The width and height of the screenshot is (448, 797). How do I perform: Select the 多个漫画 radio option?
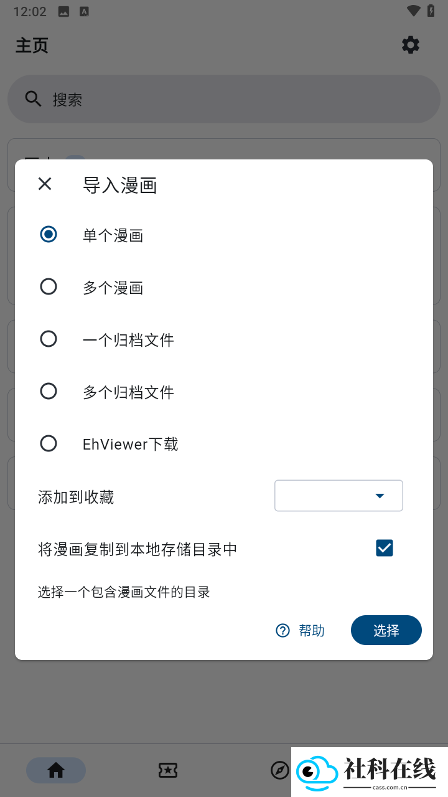pos(49,286)
